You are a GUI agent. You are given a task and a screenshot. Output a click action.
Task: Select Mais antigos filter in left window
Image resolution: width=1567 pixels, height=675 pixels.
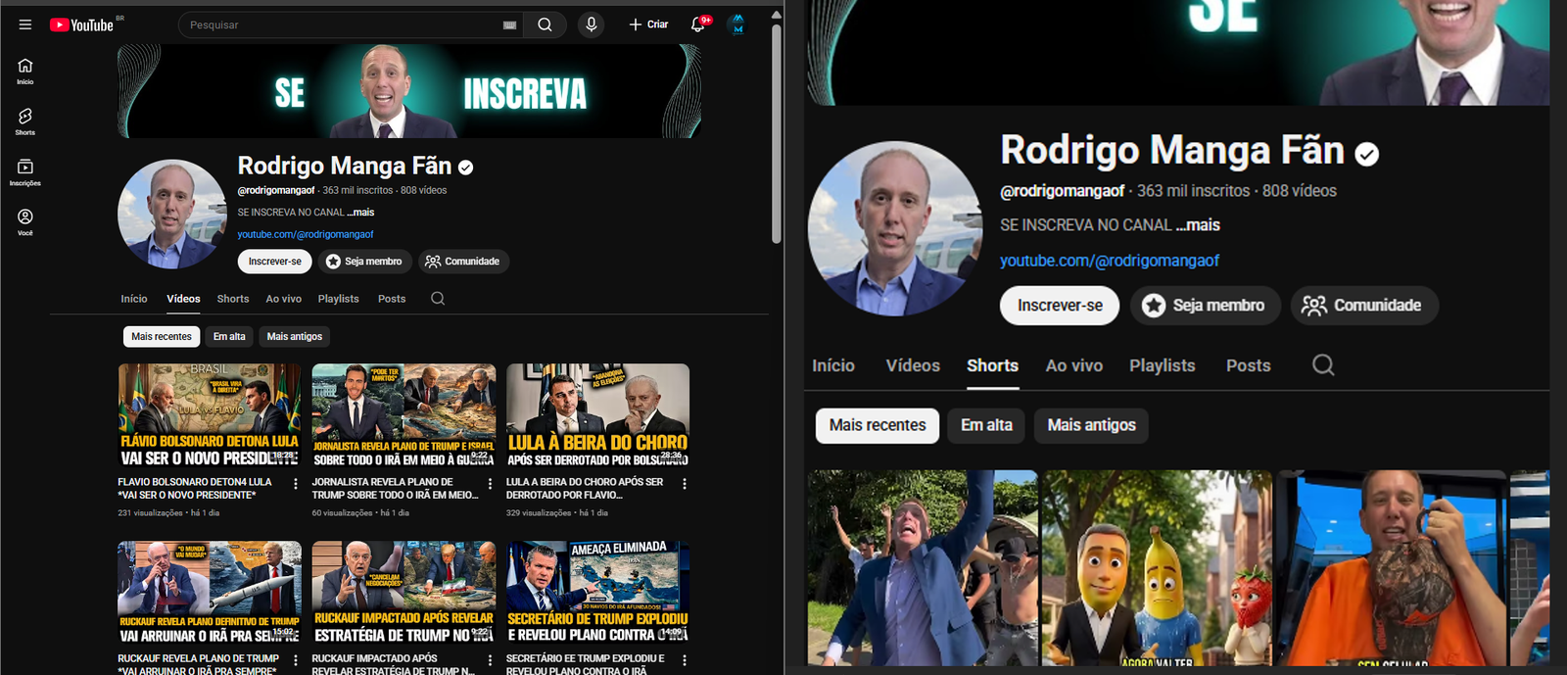click(x=295, y=337)
